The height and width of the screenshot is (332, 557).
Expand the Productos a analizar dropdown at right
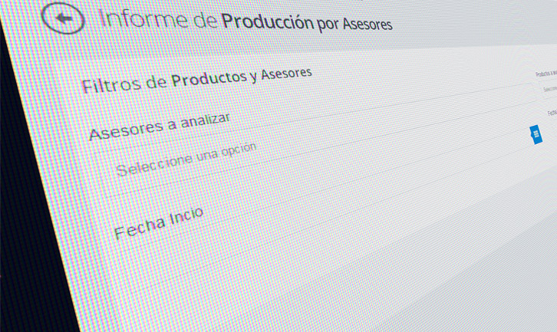tap(548, 90)
